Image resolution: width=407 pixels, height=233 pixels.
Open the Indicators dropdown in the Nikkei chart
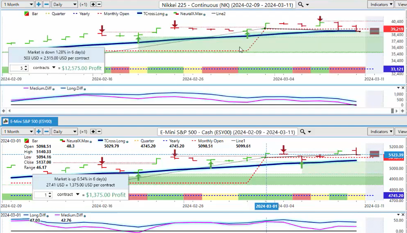pyautogui.click(x=380, y=4)
